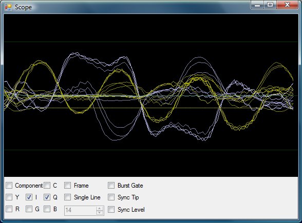This screenshot has width=302, height=223.
Task: Decrease line number with down arrow
Action: tap(100, 213)
